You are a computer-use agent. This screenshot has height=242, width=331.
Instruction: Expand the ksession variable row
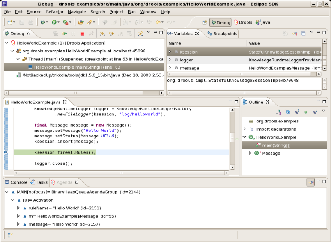tap(170, 52)
